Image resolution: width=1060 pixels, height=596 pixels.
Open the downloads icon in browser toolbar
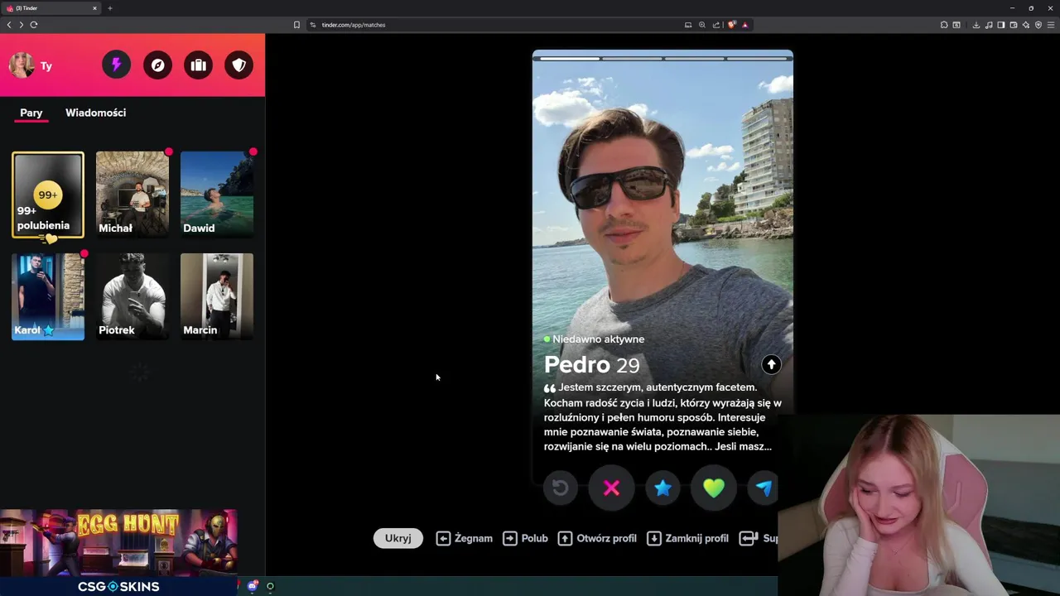point(976,25)
